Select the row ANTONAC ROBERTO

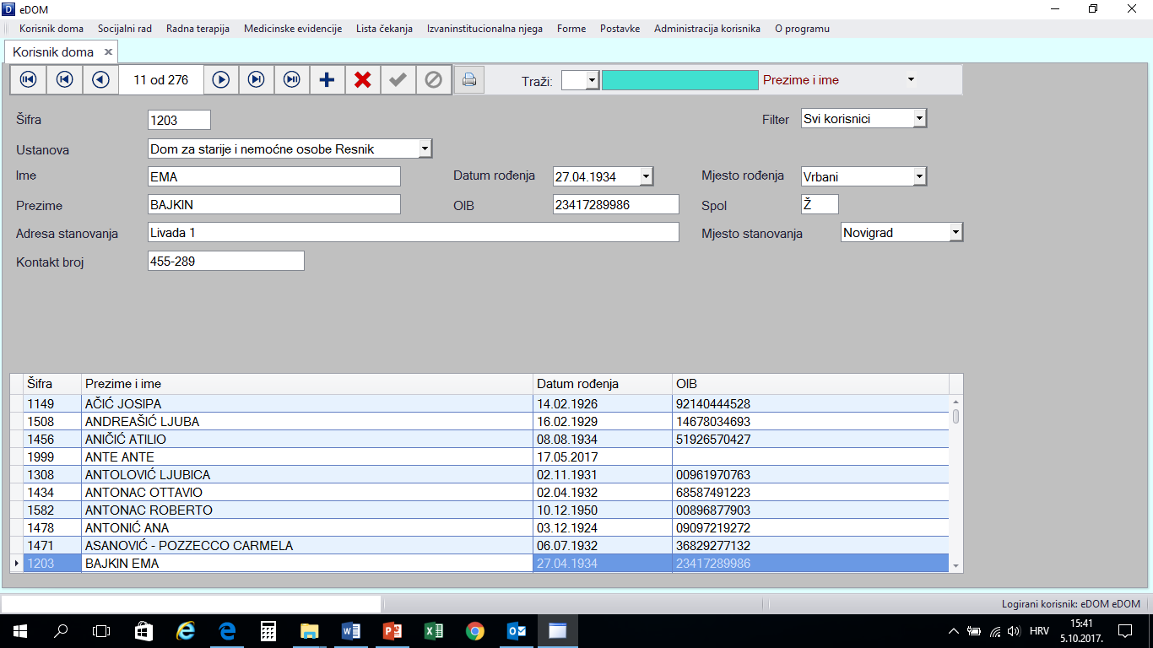click(x=479, y=510)
